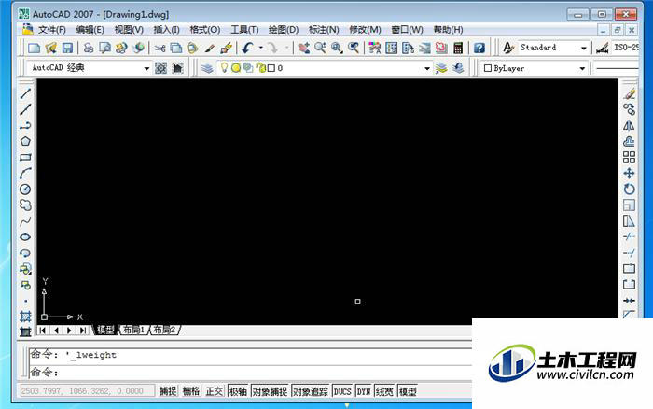Select the Array tool
This screenshot has width=653, height=409.
point(630,157)
